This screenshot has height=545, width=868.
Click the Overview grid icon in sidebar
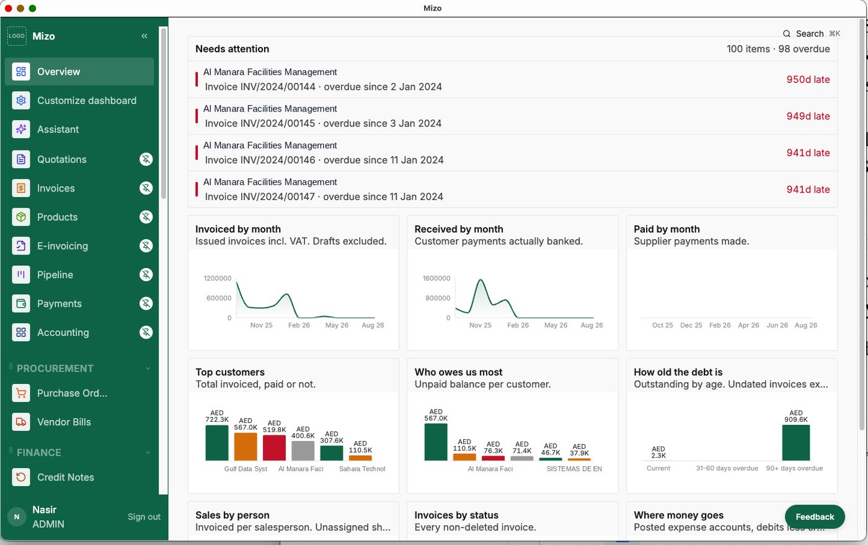pyautogui.click(x=21, y=72)
